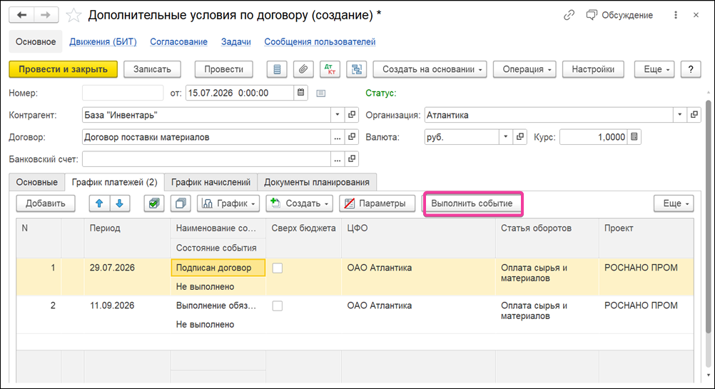Open Банковский счет record icon
This screenshot has height=389, width=715.
click(x=352, y=158)
